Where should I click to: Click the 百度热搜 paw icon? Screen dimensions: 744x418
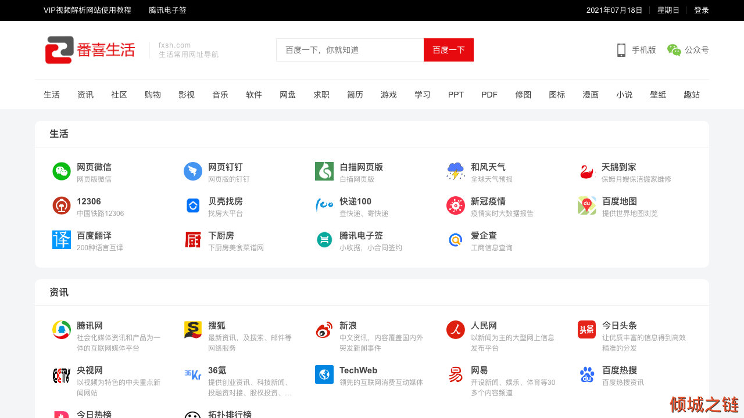(x=587, y=374)
